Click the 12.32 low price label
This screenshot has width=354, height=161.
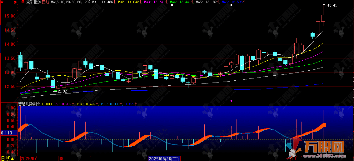tap(62, 91)
